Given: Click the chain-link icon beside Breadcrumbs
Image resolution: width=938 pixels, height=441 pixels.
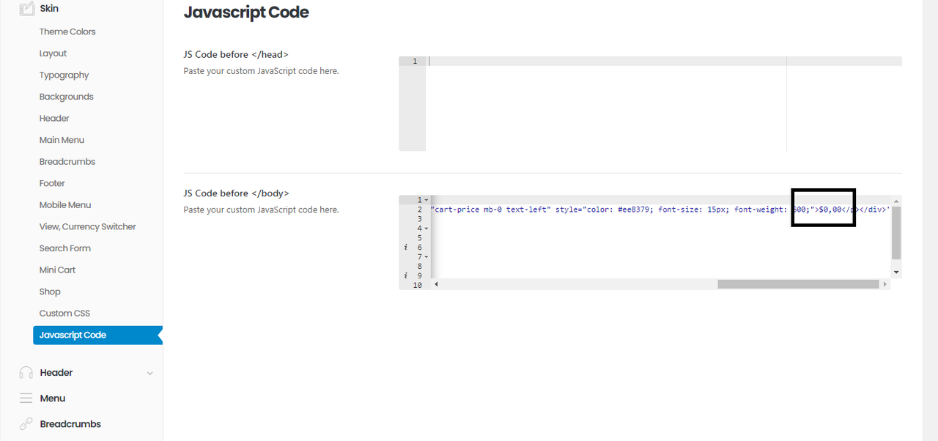Looking at the screenshot, I should pos(26,424).
